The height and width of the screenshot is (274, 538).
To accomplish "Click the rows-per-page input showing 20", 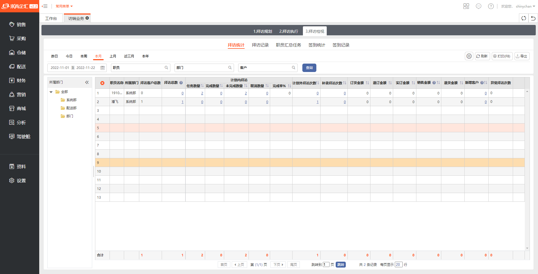I will click(x=398, y=265).
